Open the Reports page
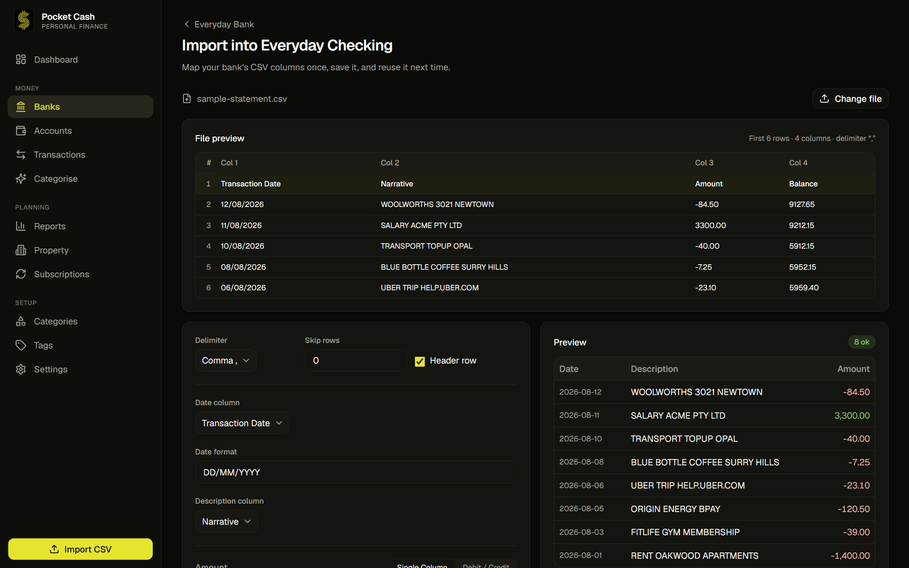Viewport: 909px width, 568px height. 80,226
